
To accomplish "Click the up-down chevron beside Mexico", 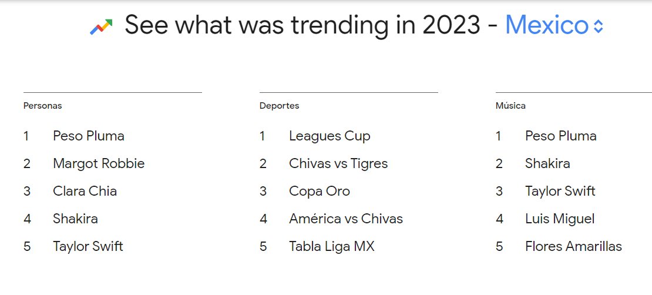I will [x=598, y=26].
